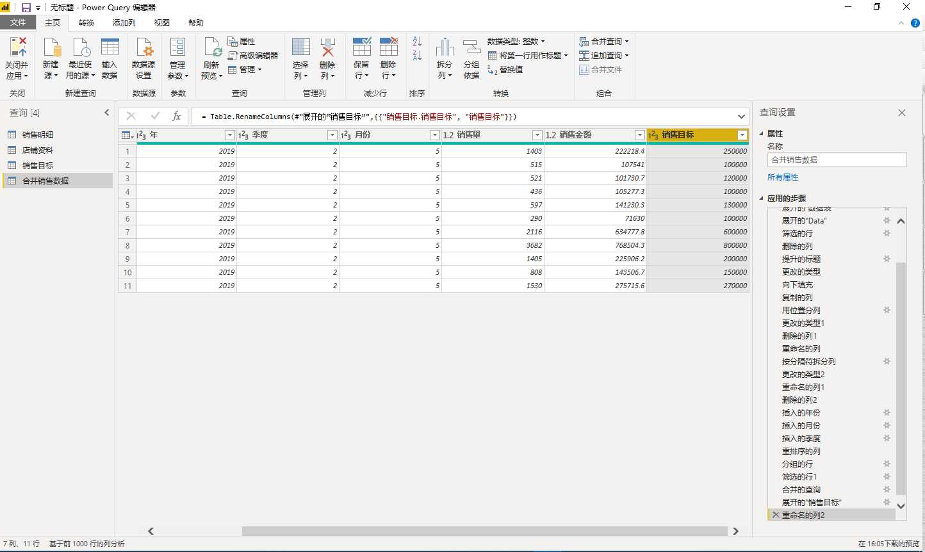The width and height of the screenshot is (925, 552).
Task: Open filter dropdown for 季度 column
Action: 332,135
